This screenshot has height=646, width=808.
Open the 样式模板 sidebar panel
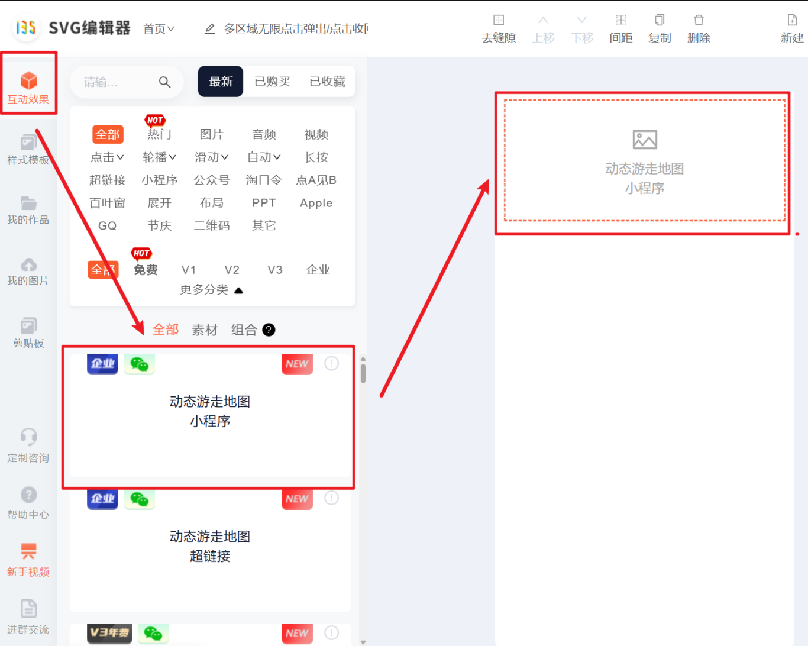coord(28,150)
